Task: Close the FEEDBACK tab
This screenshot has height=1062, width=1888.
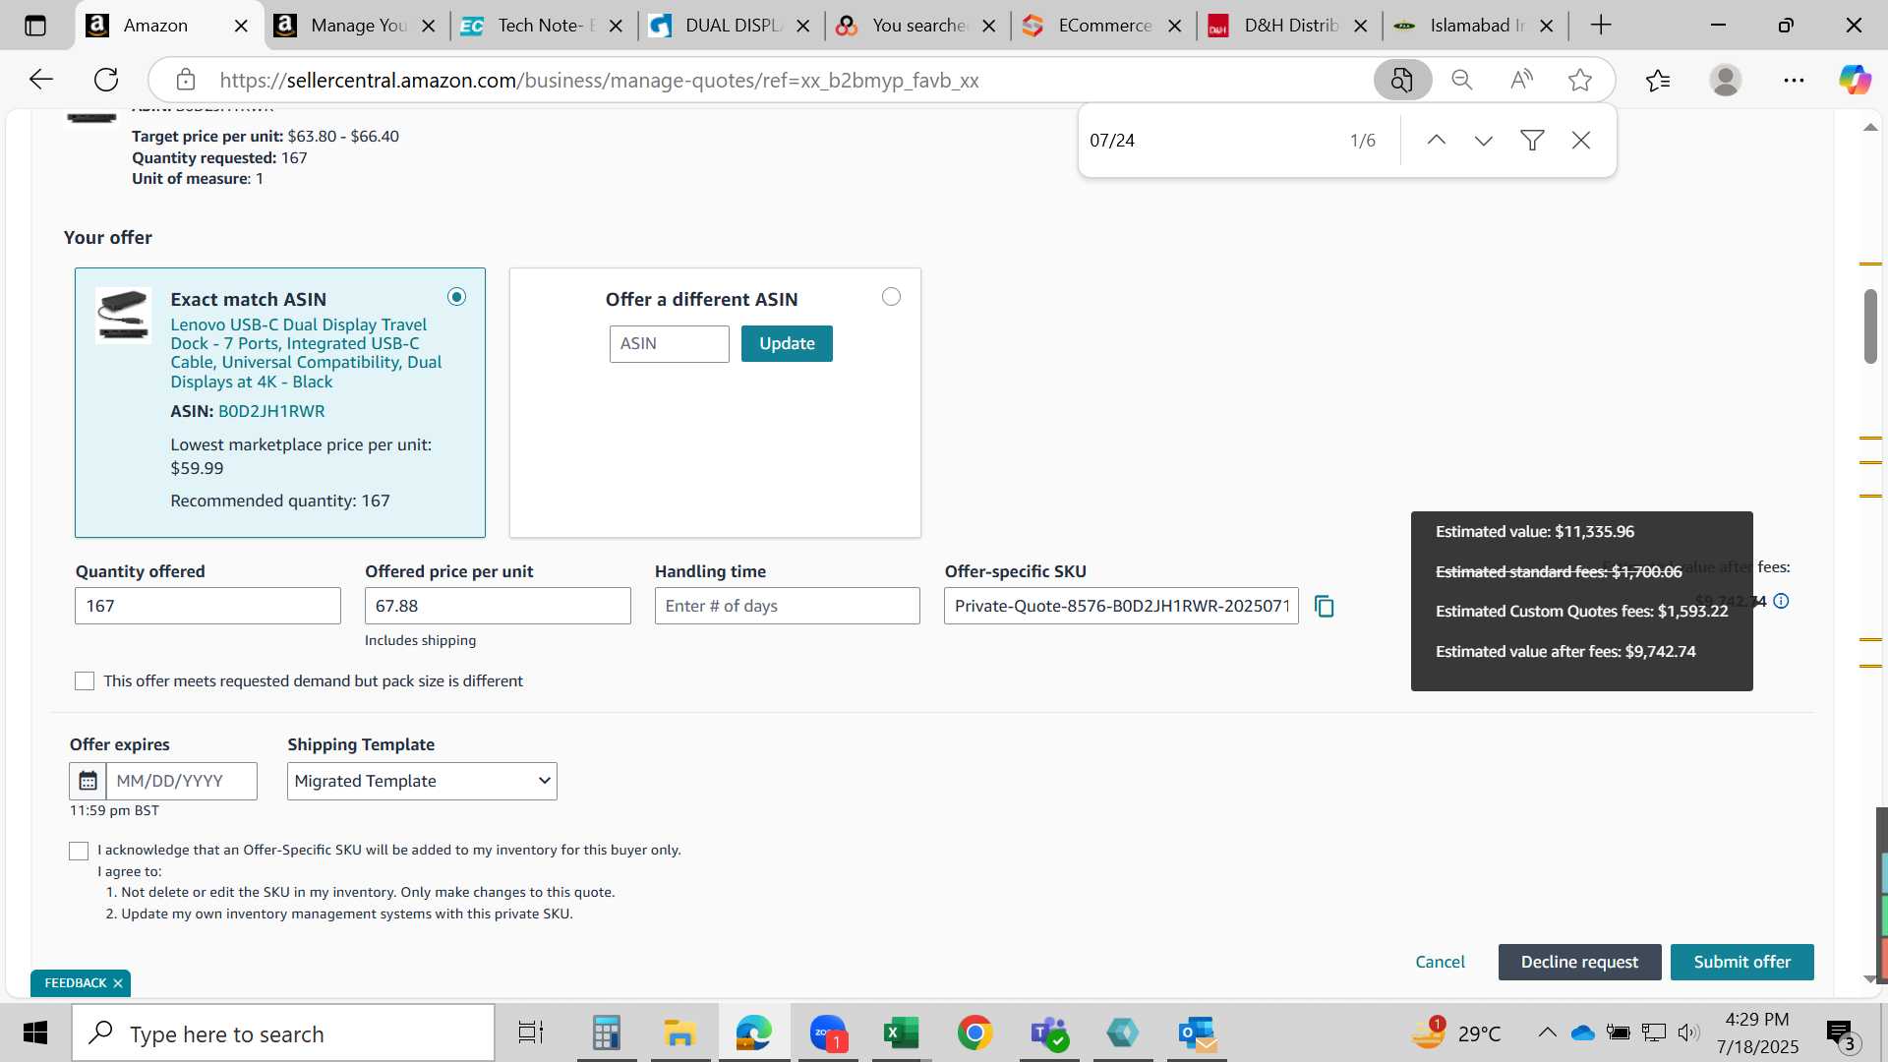Action: 118,983
